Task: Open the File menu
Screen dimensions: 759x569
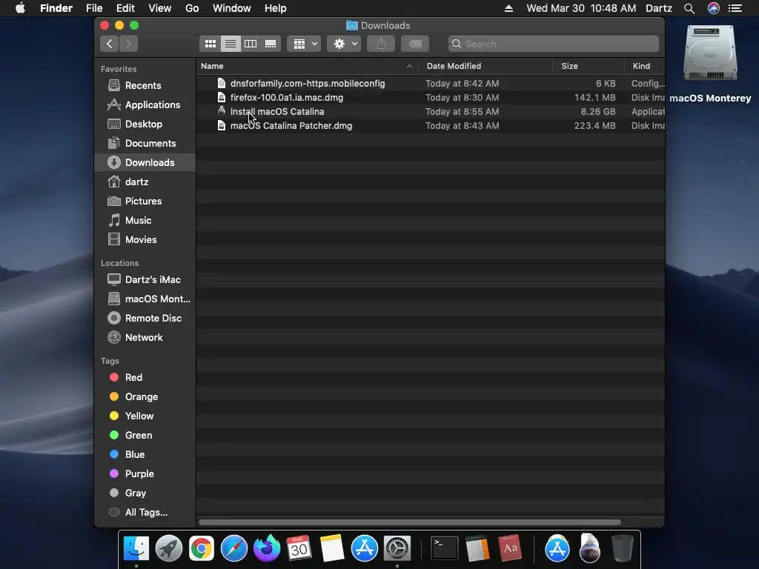Action: pos(94,8)
